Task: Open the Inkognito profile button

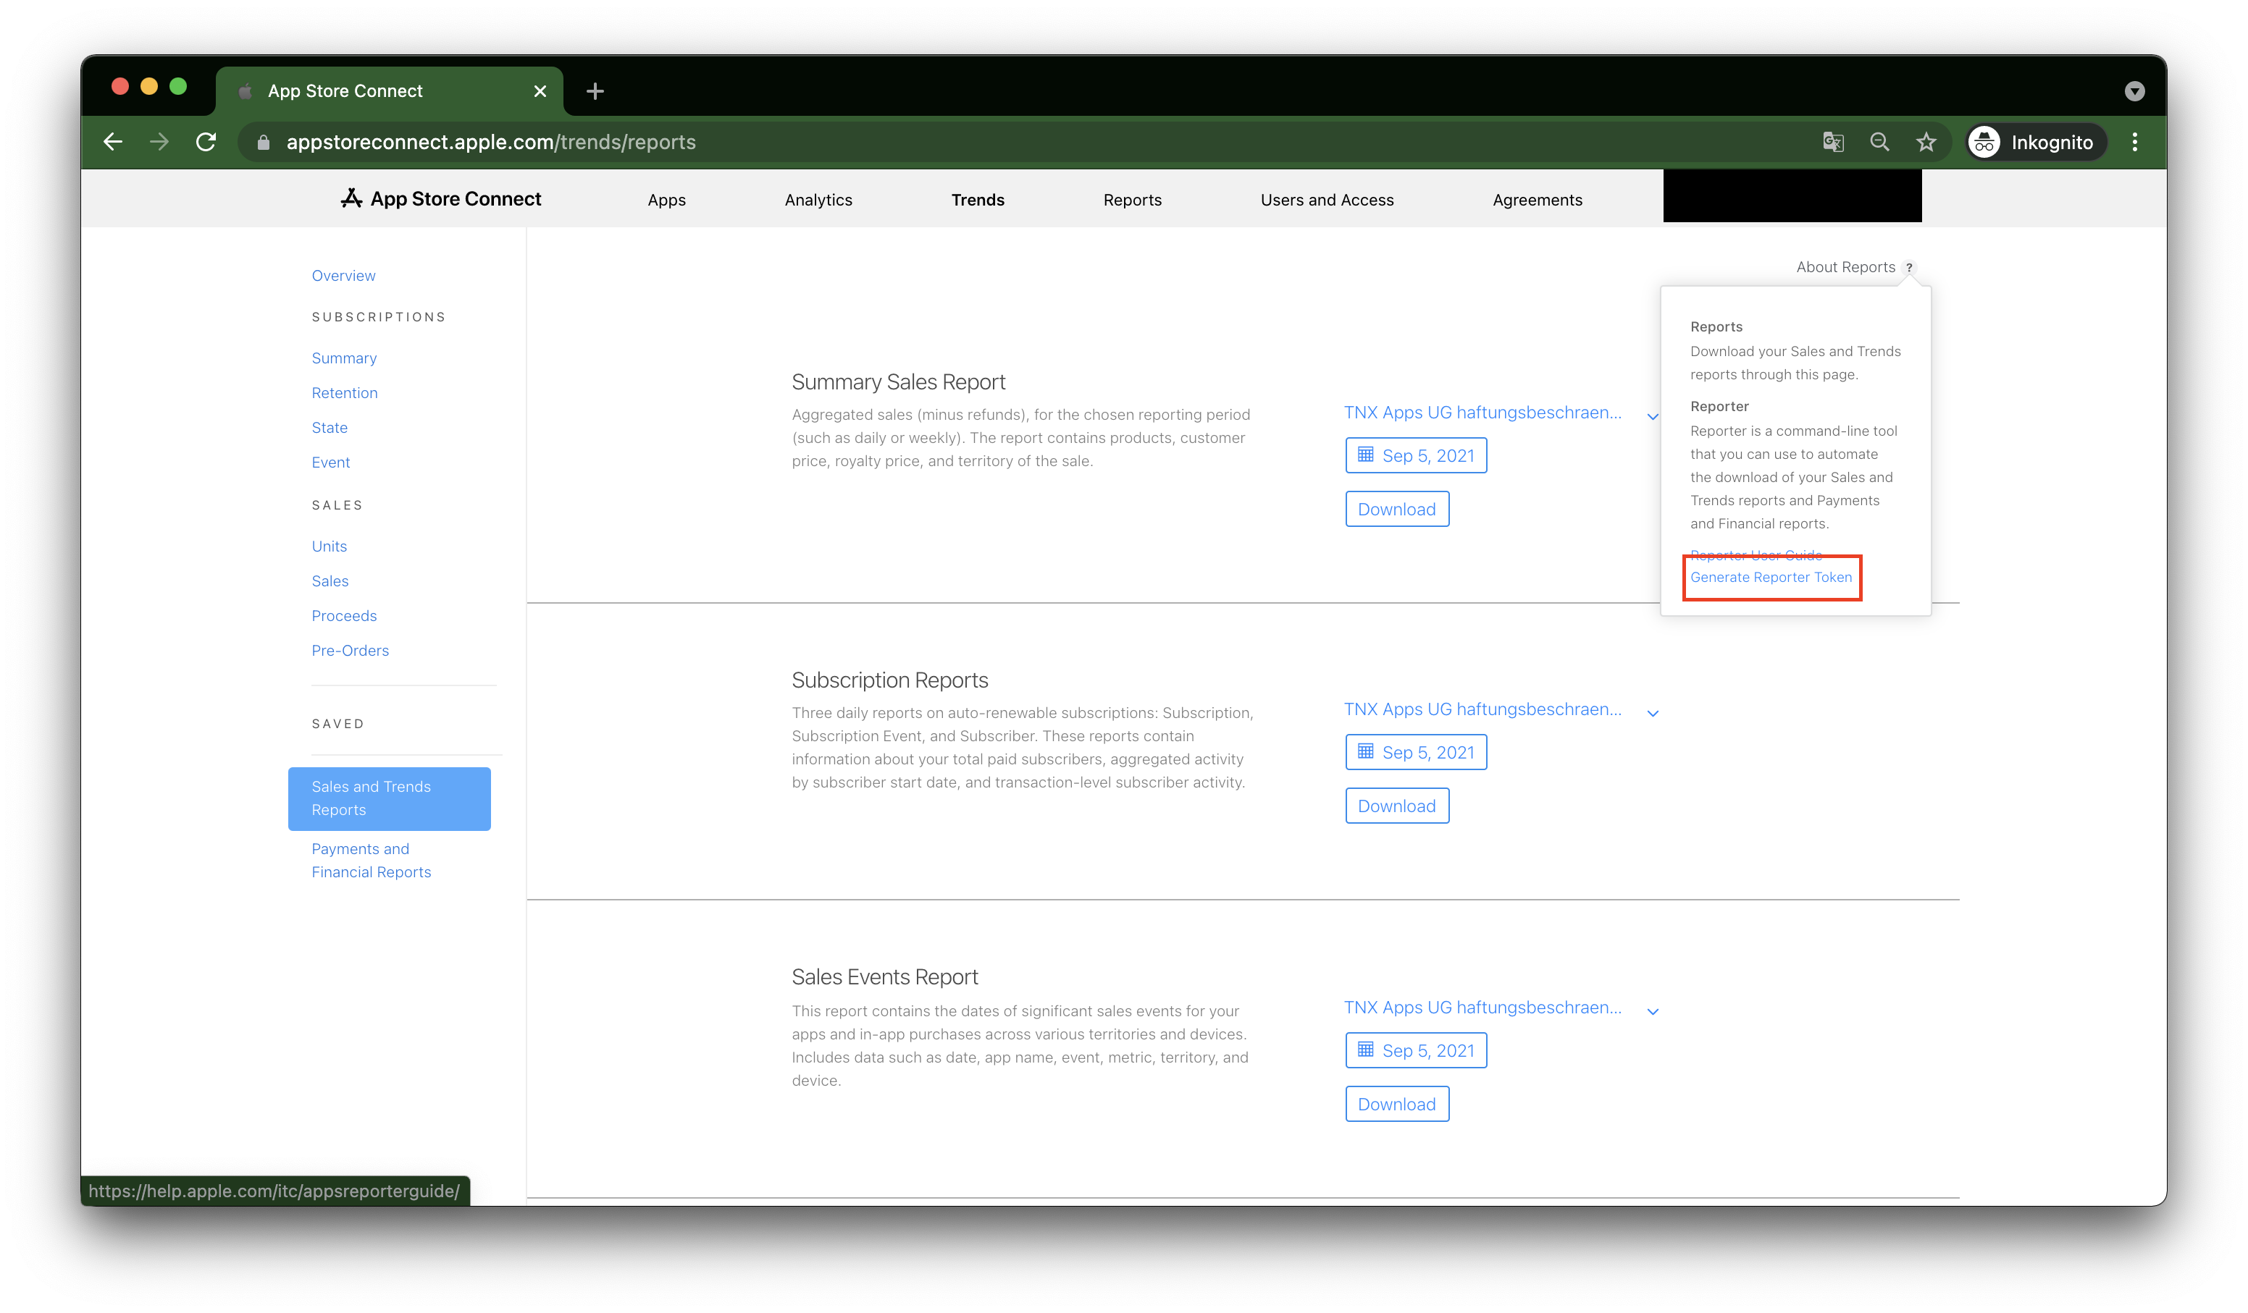Action: click(2037, 143)
